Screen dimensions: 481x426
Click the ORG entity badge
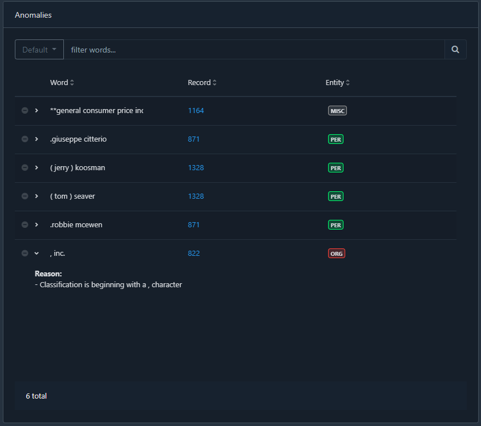337,254
